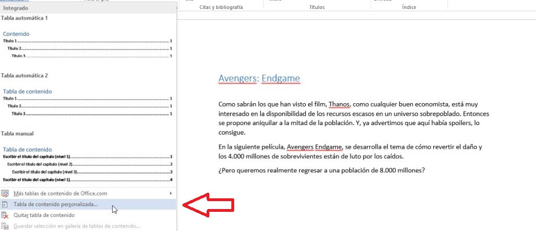Click the Avengers: Endgame heading
The image size is (536, 231).
(259, 79)
